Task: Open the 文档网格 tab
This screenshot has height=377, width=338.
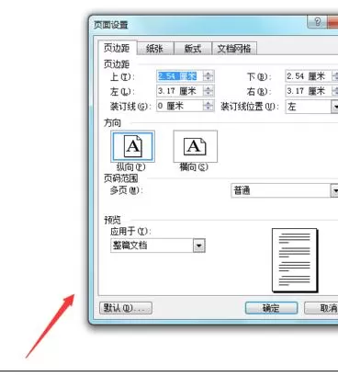Action: pos(234,49)
